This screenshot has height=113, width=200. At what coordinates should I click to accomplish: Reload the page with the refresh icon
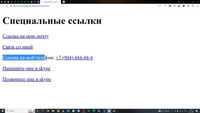tap(7, 6)
